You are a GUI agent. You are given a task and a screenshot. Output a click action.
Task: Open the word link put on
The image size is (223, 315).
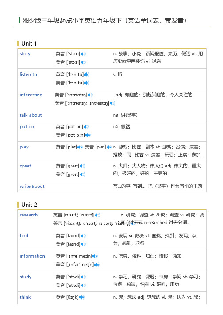point(27,127)
